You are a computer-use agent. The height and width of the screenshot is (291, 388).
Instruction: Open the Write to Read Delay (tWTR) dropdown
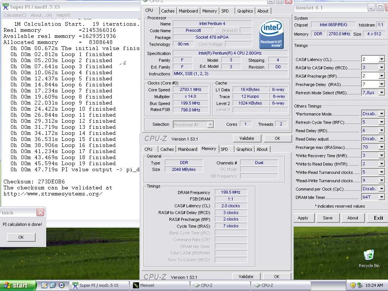(x=382, y=164)
